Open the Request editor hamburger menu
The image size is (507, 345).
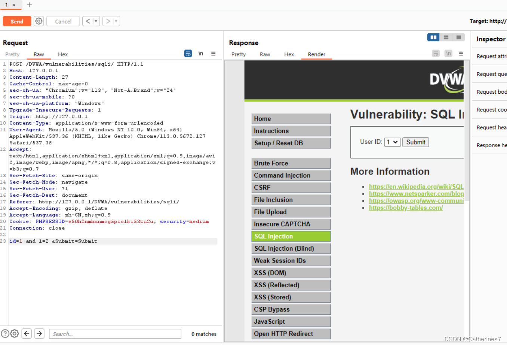point(213,53)
